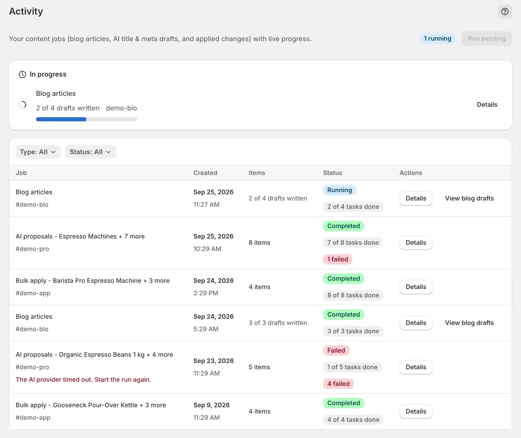Click the 1 of 5 tasks done badge

pos(352,367)
